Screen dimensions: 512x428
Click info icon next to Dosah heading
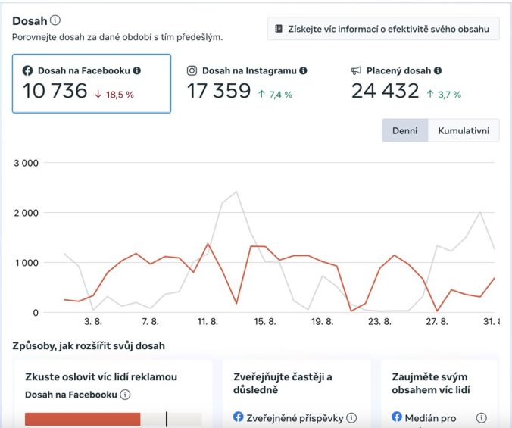55,20
